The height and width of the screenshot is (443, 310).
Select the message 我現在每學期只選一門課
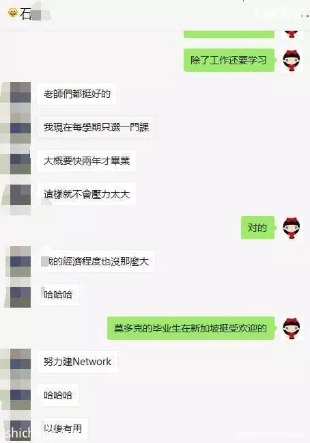(x=96, y=127)
